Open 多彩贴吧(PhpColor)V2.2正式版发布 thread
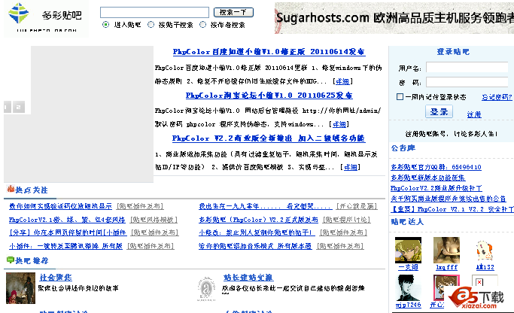514x313 pixels. tap(258, 220)
